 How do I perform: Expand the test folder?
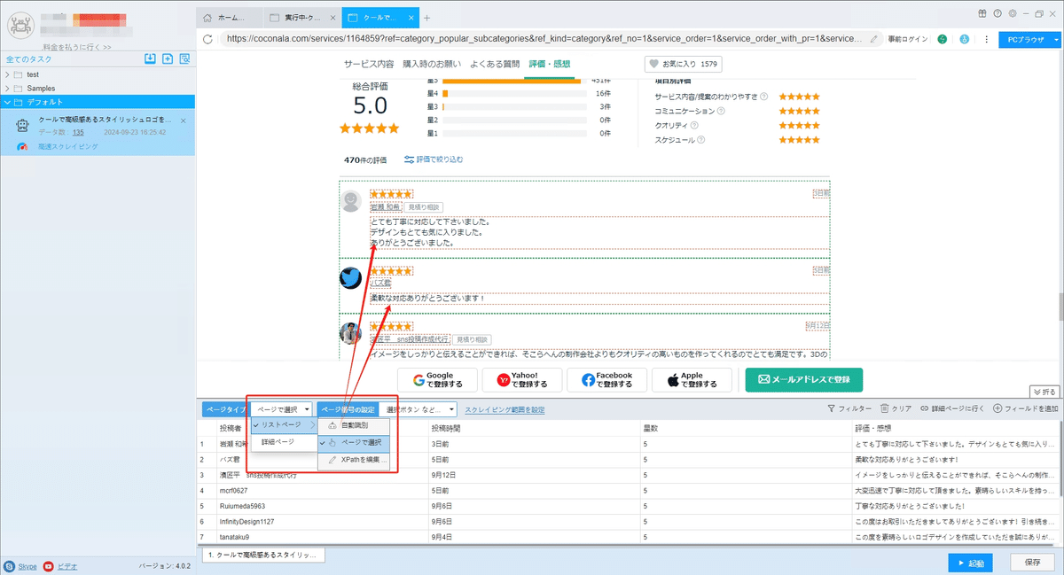coord(7,74)
